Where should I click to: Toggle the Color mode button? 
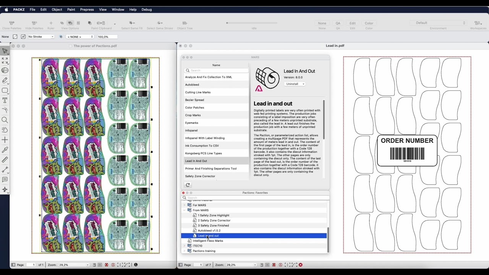click(369, 23)
